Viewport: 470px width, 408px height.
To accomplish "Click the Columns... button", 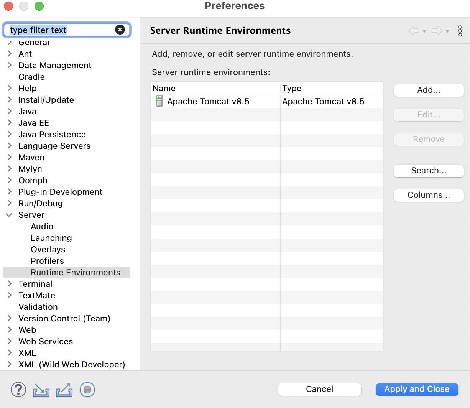I will (x=429, y=195).
